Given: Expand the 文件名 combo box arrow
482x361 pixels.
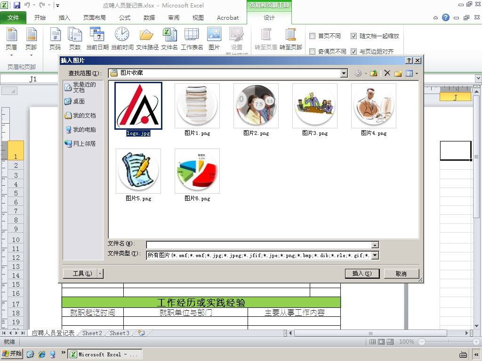Looking at the screenshot, I should (375, 245).
